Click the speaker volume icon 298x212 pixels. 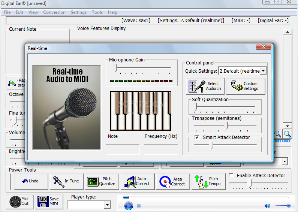tap(267, 206)
